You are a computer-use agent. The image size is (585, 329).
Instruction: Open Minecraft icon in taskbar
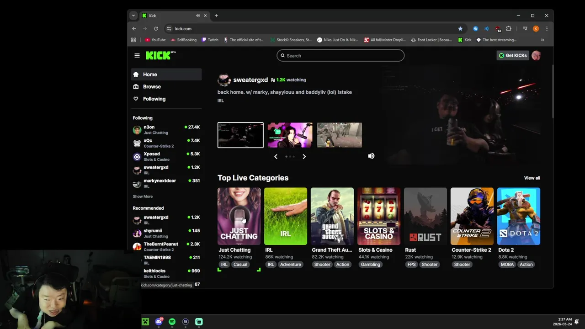145,322
